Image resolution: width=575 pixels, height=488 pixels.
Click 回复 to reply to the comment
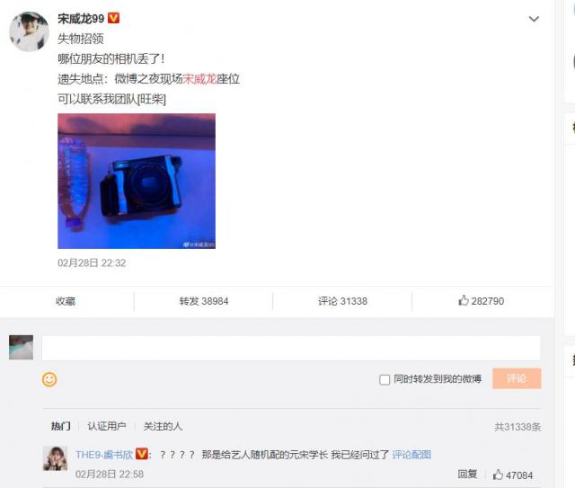(x=467, y=474)
